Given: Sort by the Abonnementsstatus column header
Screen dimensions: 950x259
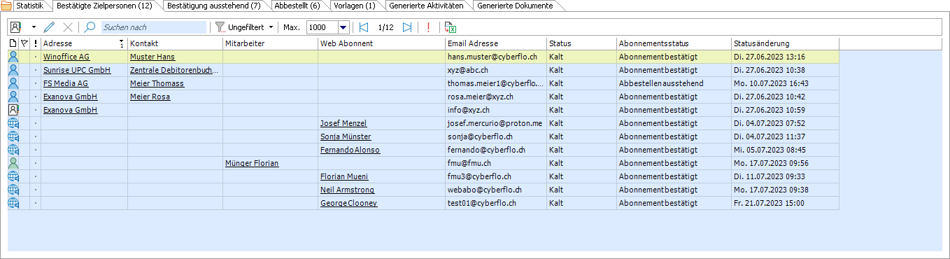Looking at the screenshot, I should point(674,43).
